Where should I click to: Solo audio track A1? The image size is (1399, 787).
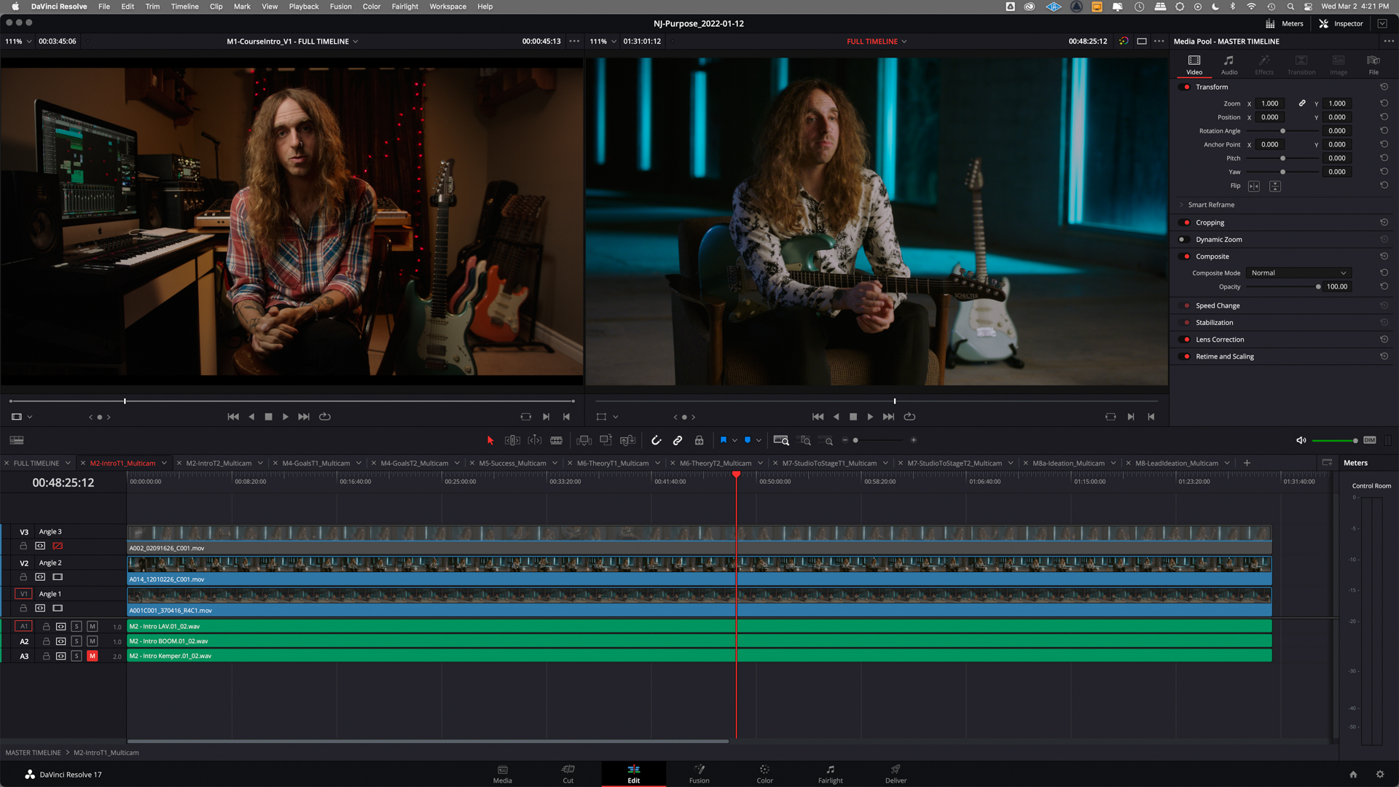coord(77,627)
